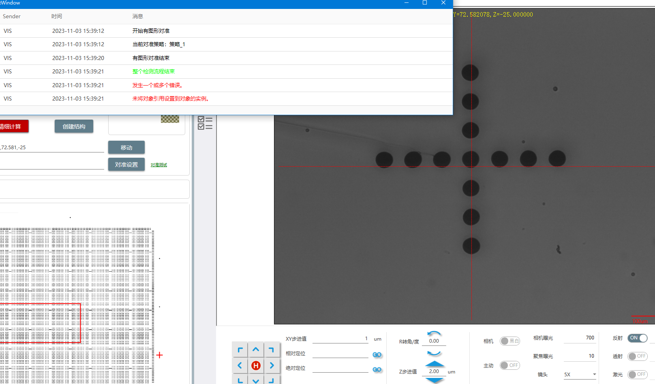Toggle 相机 黑白 switch

[x=510, y=341]
